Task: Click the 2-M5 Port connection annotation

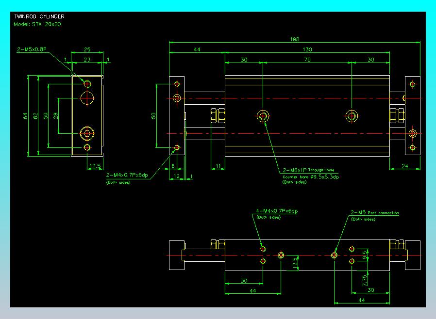Action: point(374,213)
